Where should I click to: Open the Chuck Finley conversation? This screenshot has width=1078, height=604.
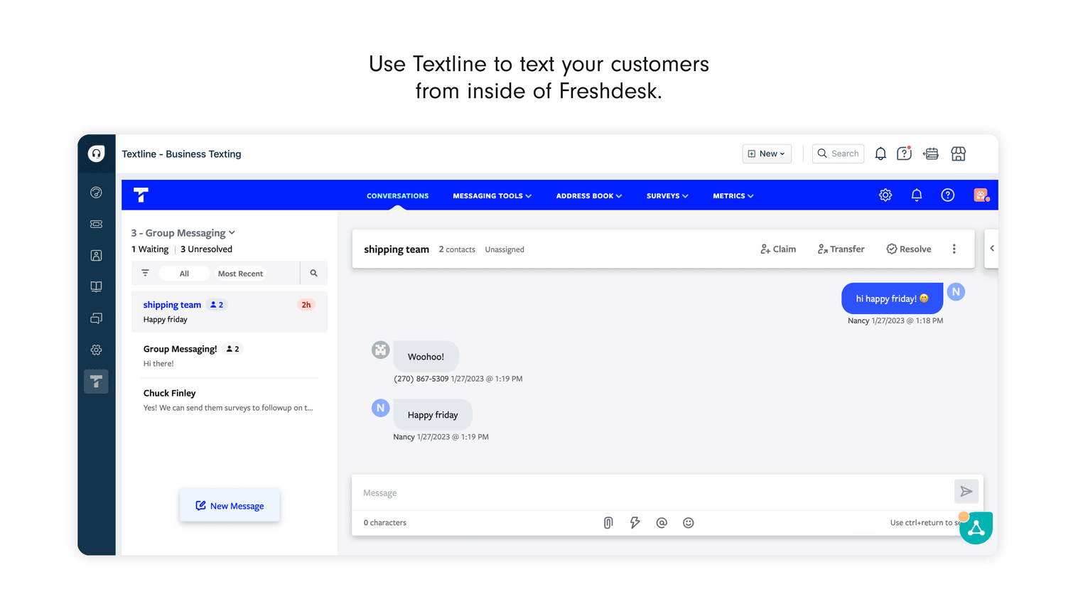tap(227, 400)
